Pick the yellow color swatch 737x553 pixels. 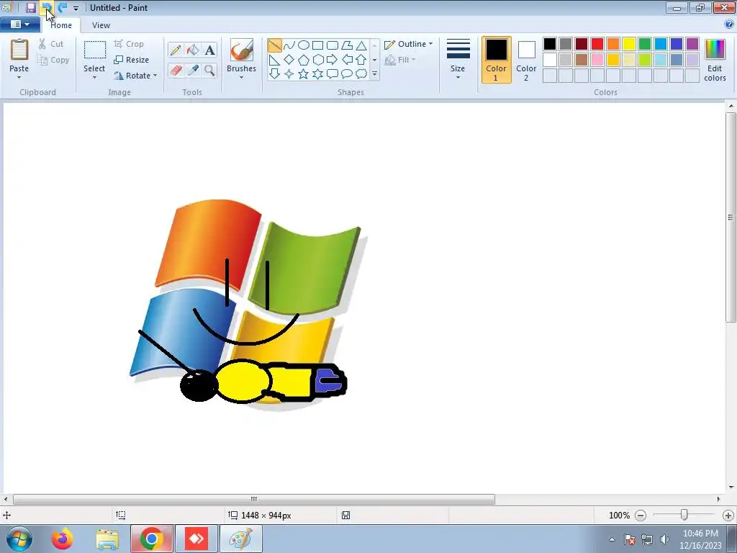point(629,44)
